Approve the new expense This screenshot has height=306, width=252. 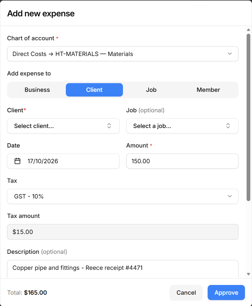(x=226, y=292)
